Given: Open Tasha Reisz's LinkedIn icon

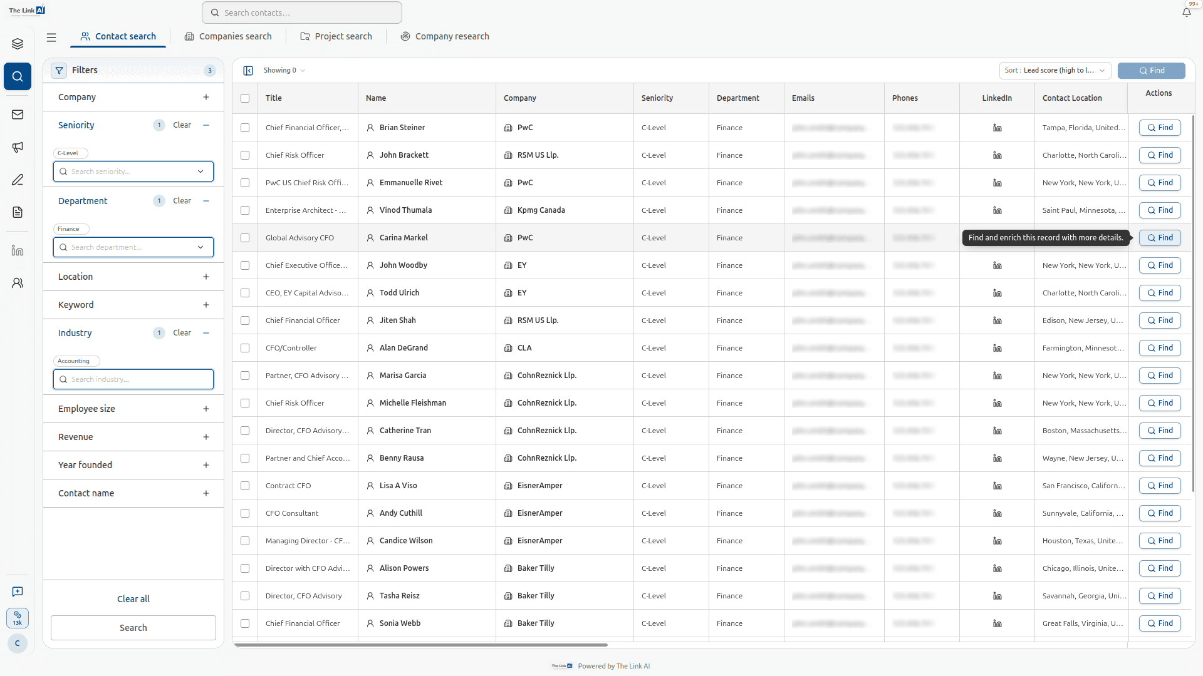Looking at the screenshot, I should (997, 596).
